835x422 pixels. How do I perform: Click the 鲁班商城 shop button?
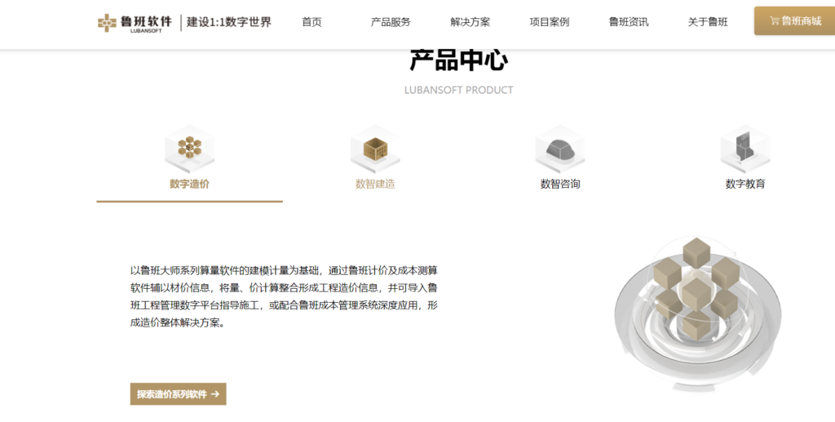point(794,20)
